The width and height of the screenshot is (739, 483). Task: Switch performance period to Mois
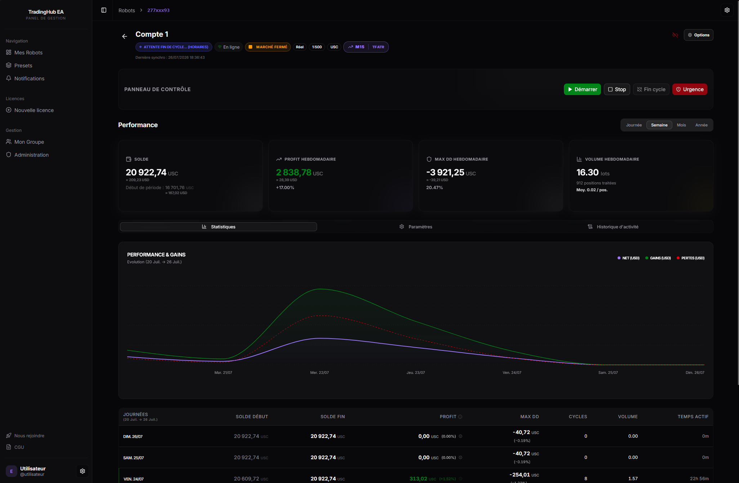pos(681,125)
